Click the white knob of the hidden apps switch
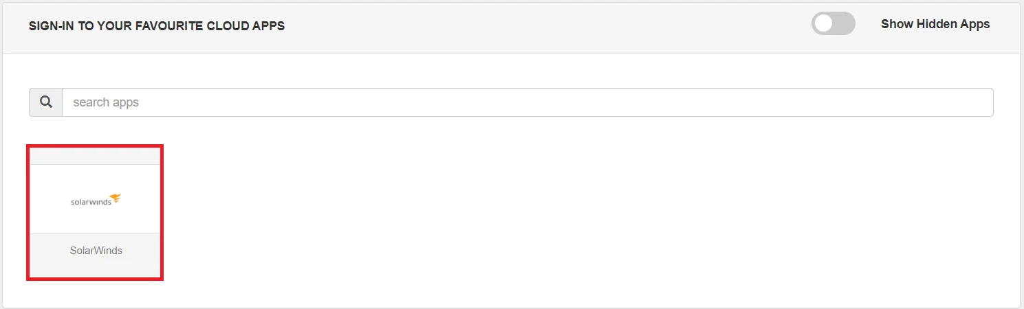This screenshot has height=309, width=1024. click(x=823, y=24)
